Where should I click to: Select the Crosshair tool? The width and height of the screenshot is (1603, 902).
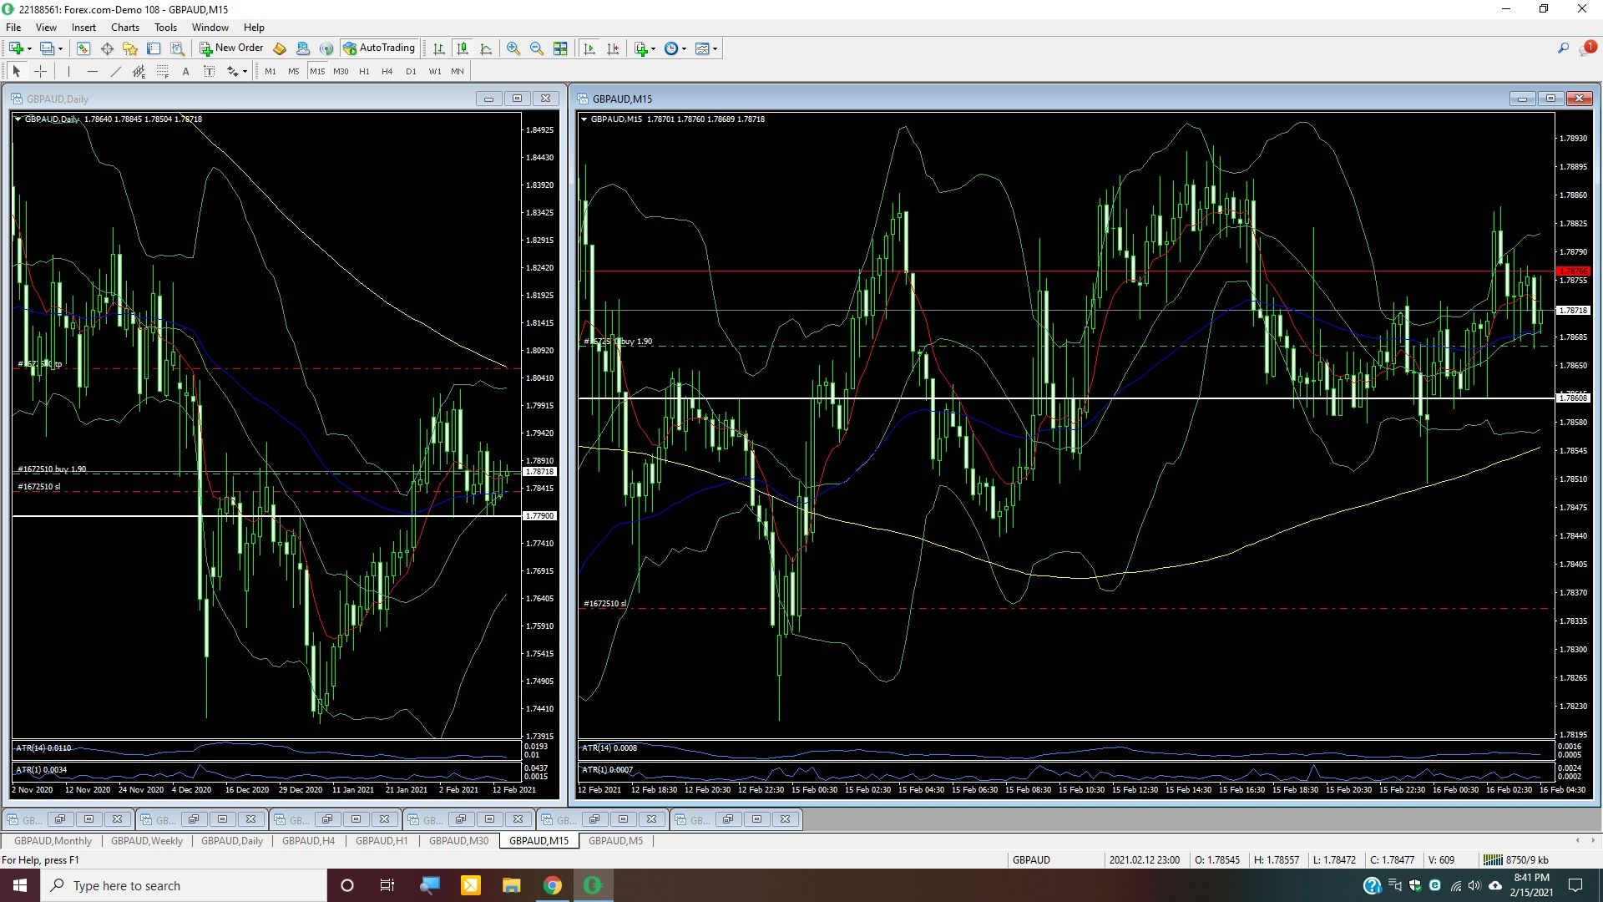coord(39,71)
